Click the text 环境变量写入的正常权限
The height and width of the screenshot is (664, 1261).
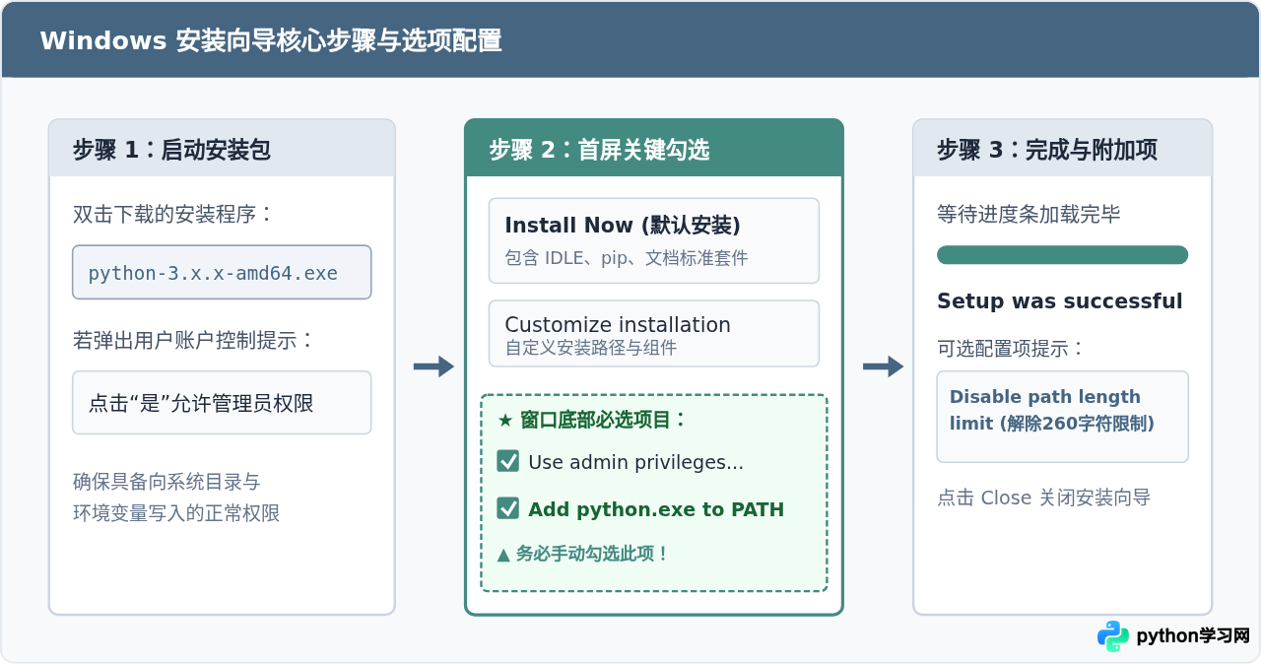tap(176, 513)
